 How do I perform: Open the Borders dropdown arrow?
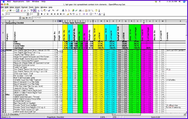tap(93, 14)
